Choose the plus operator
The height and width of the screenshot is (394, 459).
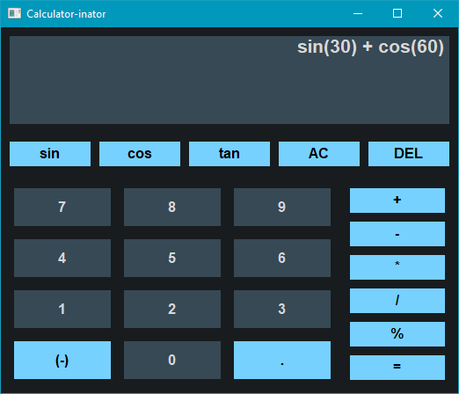pyautogui.click(x=397, y=201)
